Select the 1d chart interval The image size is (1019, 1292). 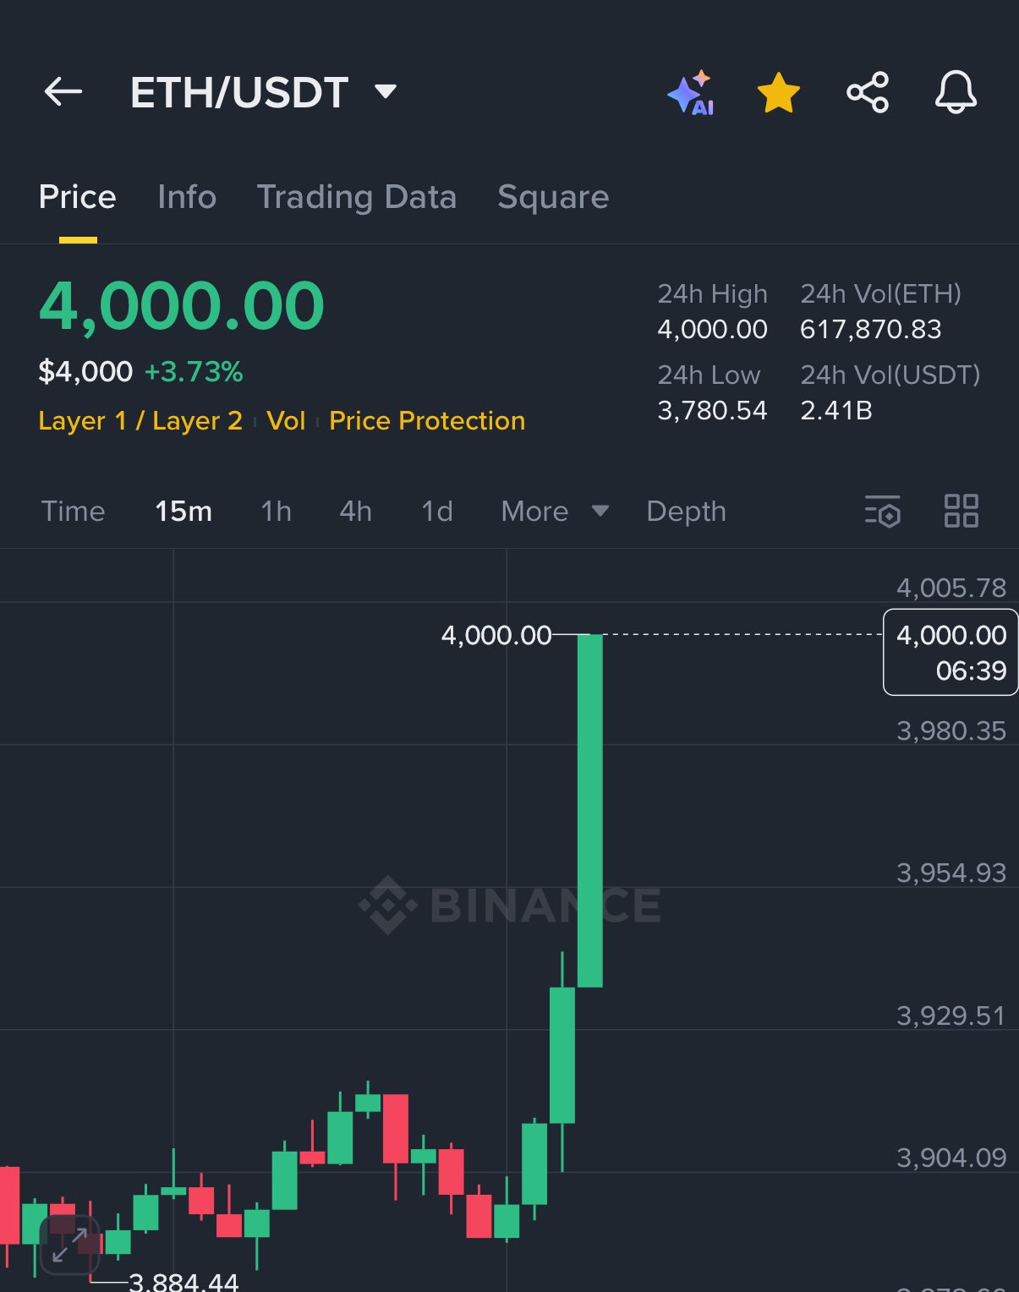coord(436,511)
